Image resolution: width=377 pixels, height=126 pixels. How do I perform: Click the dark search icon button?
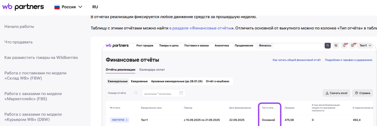tap(328, 45)
